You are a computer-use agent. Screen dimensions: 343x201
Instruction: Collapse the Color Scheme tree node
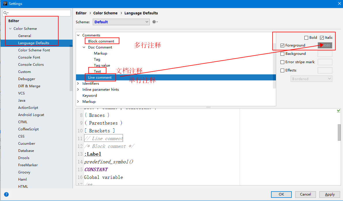point(10,28)
